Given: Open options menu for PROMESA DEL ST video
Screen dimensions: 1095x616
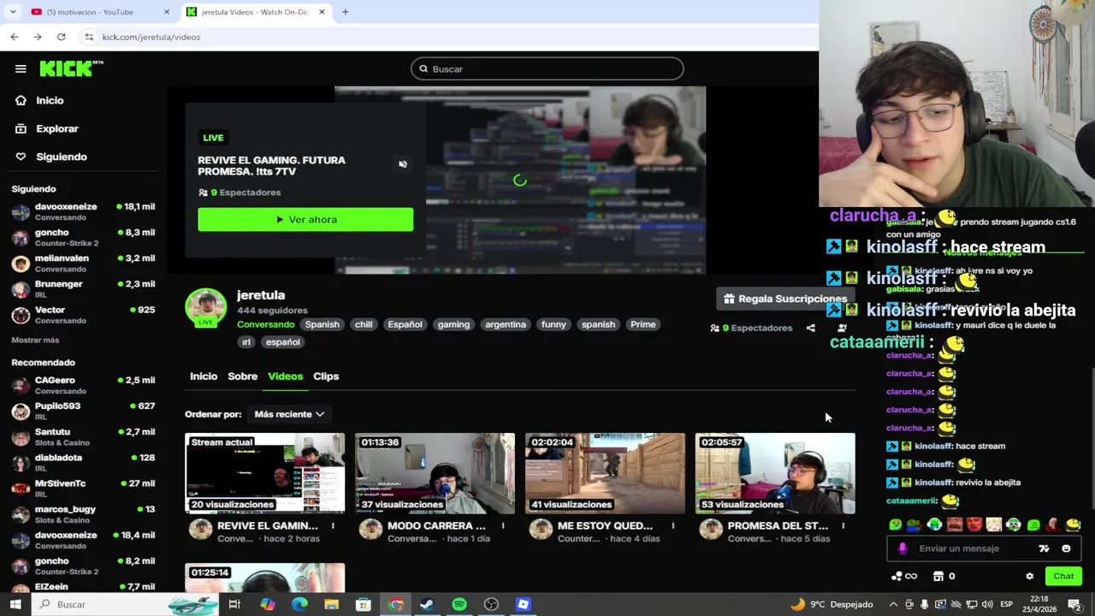Looking at the screenshot, I should (843, 526).
